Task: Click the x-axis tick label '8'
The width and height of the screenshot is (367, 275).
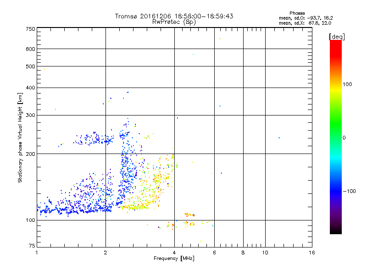Action: (x=243, y=253)
